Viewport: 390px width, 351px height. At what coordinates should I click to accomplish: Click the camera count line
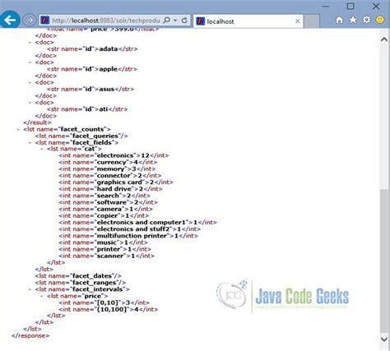[x=106, y=209]
